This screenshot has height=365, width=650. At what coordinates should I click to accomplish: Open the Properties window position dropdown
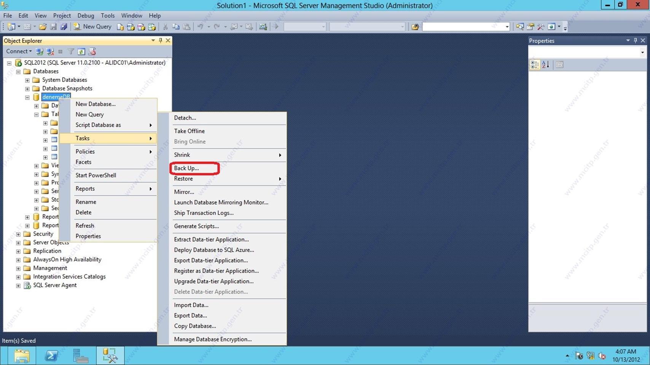coord(628,40)
